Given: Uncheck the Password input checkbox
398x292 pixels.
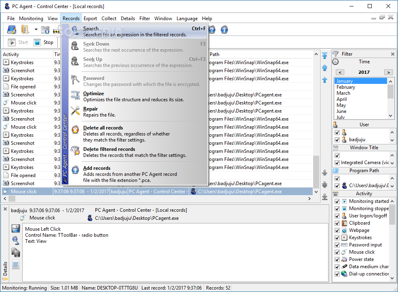Looking at the screenshot, I should point(337,245).
